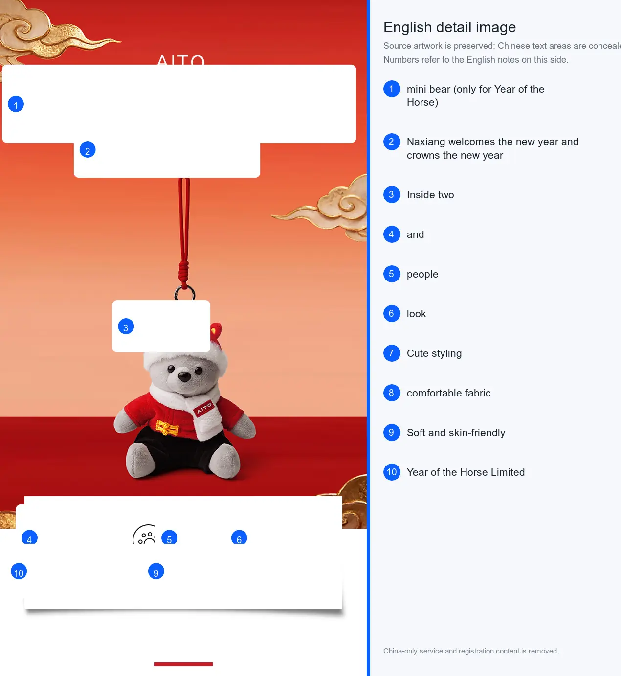Image resolution: width=621 pixels, height=676 pixels.
Task: Click the group-of-people icon on the artwork
Action: click(x=145, y=534)
